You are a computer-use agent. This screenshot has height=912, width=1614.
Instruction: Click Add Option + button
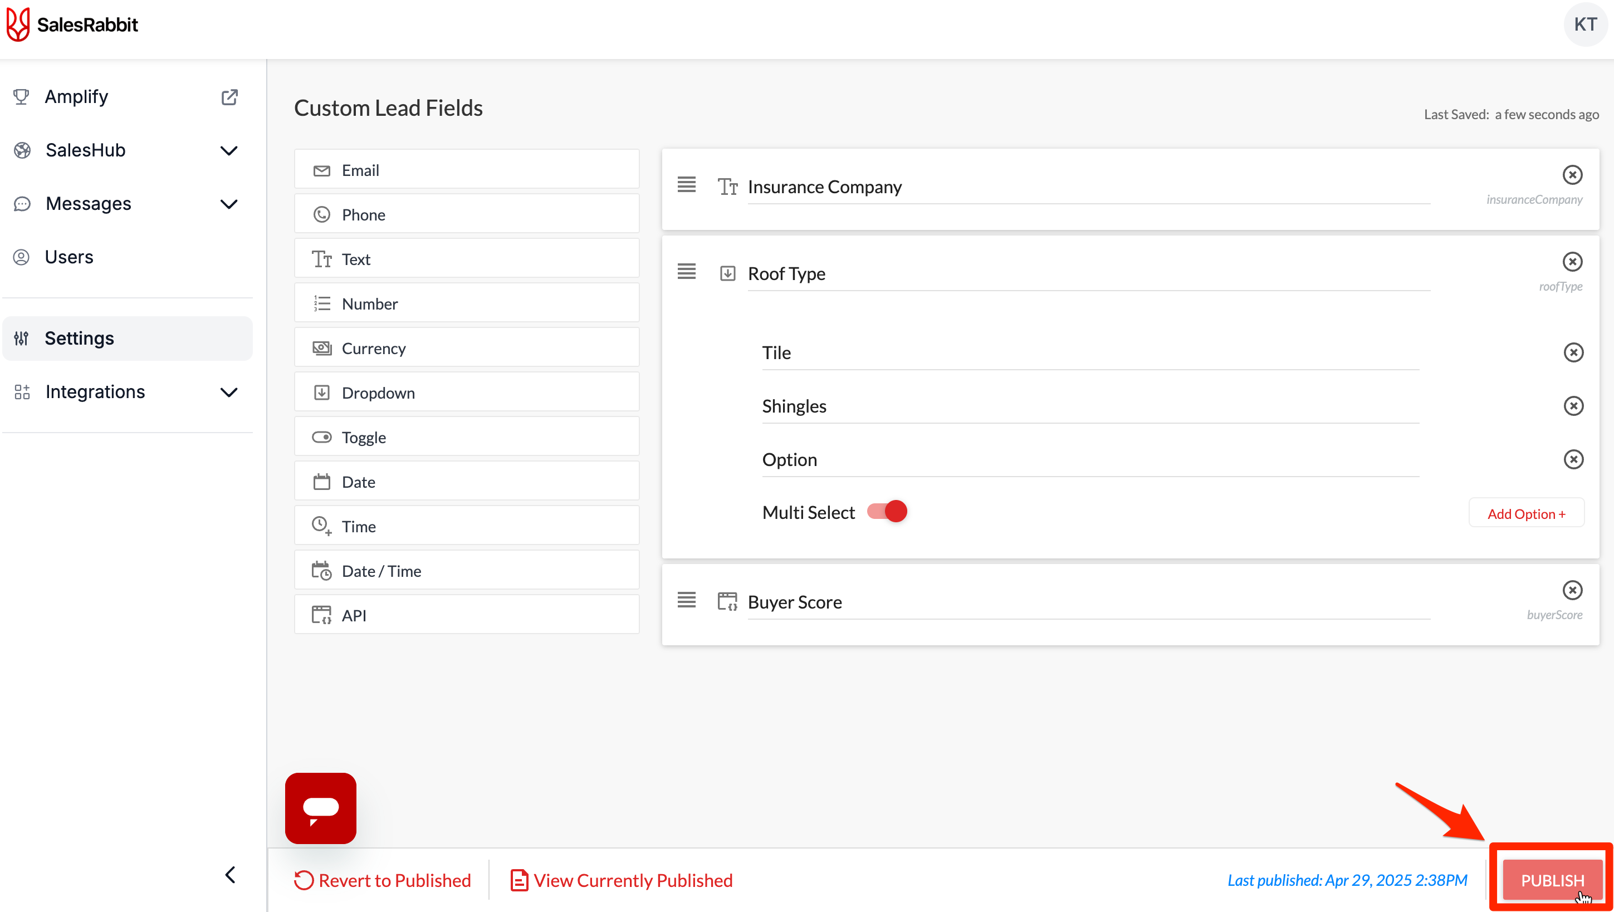pyautogui.click(x=1526, y=513)
